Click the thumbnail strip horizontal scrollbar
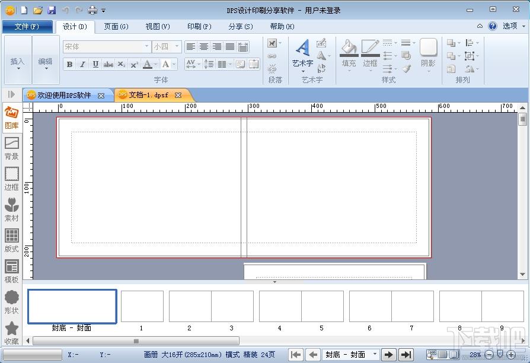 (136, 341)
